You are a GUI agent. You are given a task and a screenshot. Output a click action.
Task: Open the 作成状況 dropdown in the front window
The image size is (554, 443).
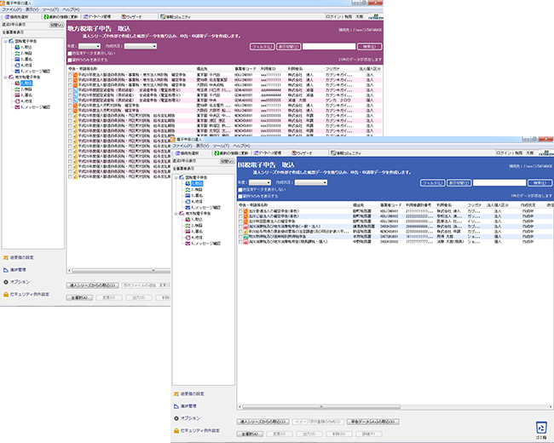[x=311, y=182]
